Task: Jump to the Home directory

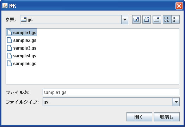Action: [x=147, y=19]
